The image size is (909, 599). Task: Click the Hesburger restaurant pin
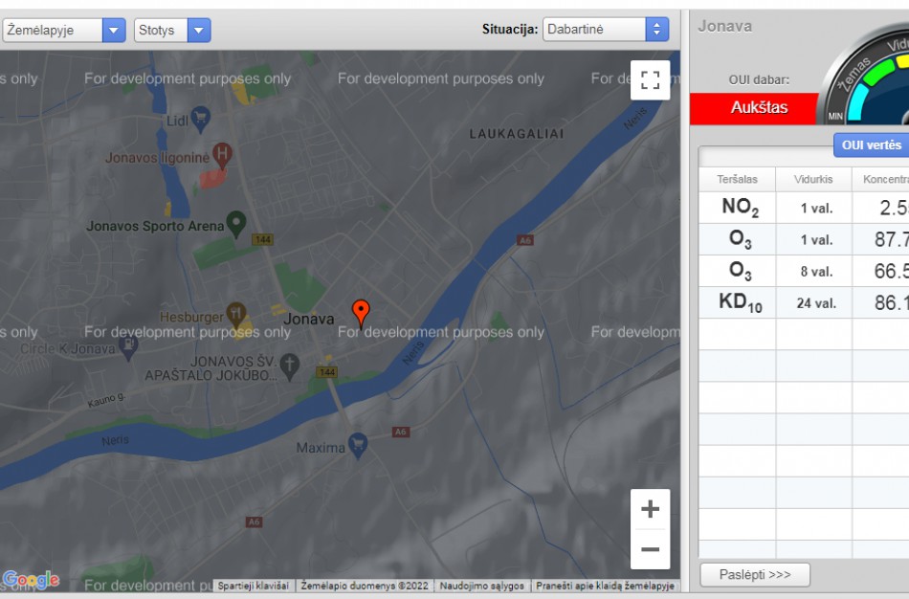click(237, 315)
